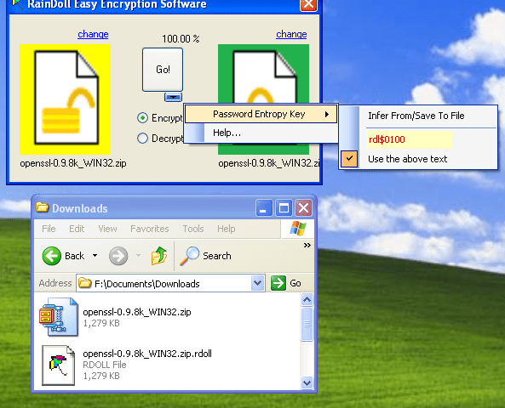Click the yellow unlocked source file icon

[65, 99]
